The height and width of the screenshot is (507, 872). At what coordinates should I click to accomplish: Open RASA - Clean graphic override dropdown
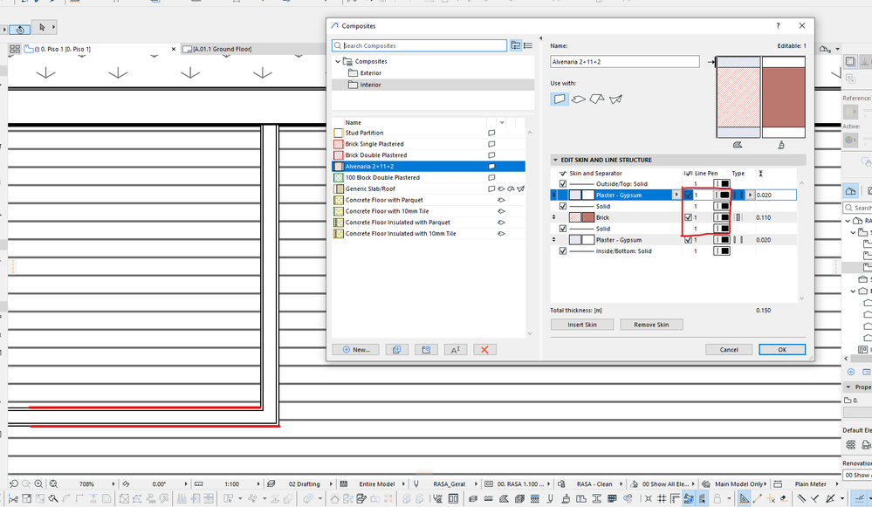pyautogui.click(x=621, y=483)
